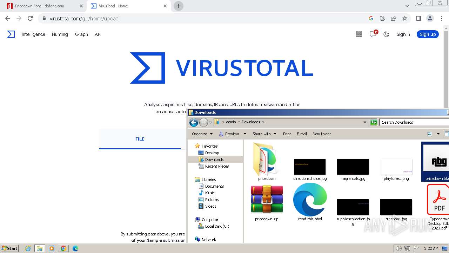
Task: Close the Pricedown Font dafont tab
Action: 81,6
